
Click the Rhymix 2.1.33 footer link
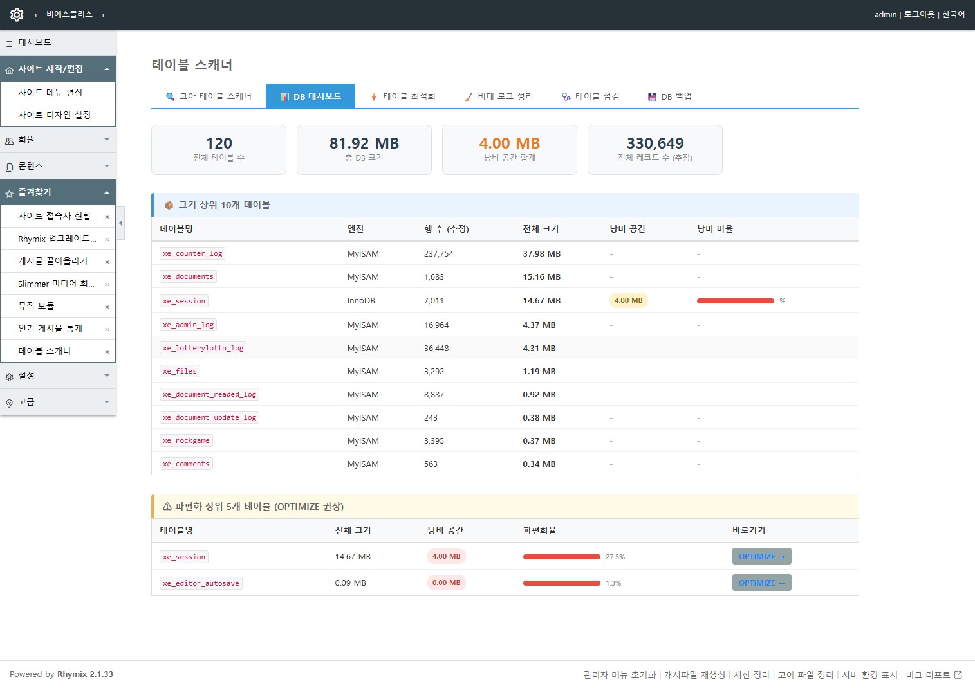[x=85, y=674]
